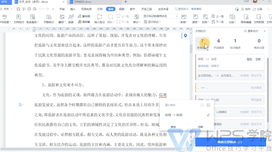The width and height of the screenshot is (272, 152).
Task: Filter by 字词错误 error count
Action: point(218,43)
